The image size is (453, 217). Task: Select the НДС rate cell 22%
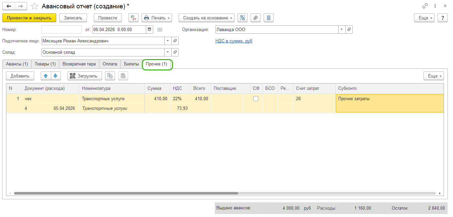pos(180,99)
